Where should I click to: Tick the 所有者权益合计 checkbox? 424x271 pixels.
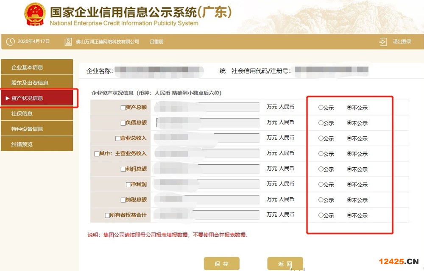tap(107, 216)
